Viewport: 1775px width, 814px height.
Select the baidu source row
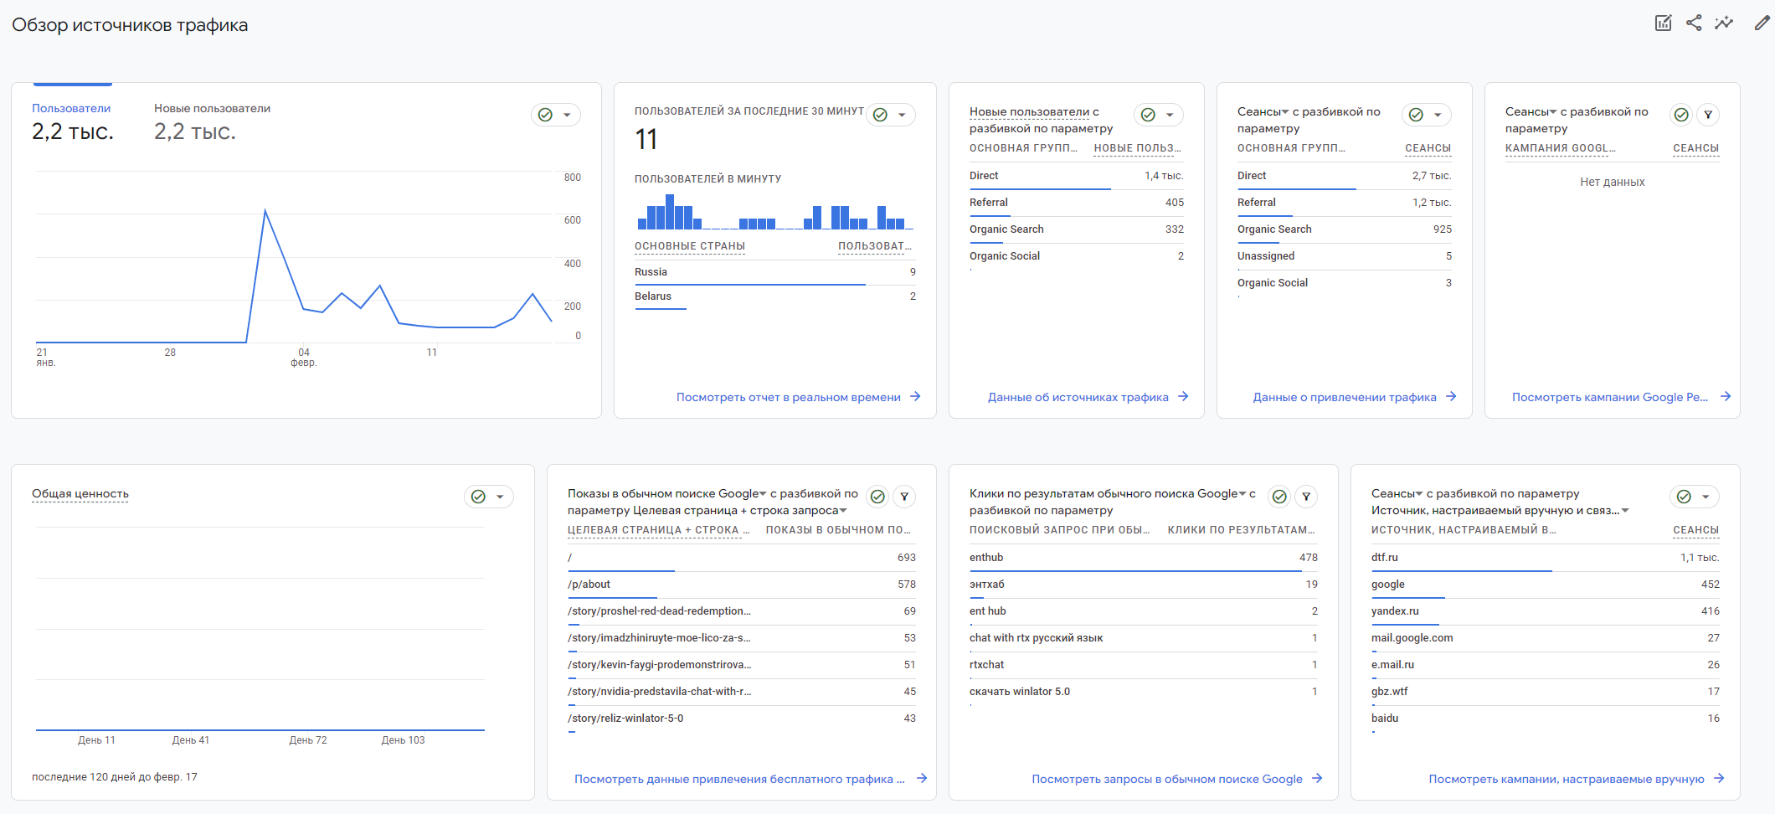click(1546, 719)
